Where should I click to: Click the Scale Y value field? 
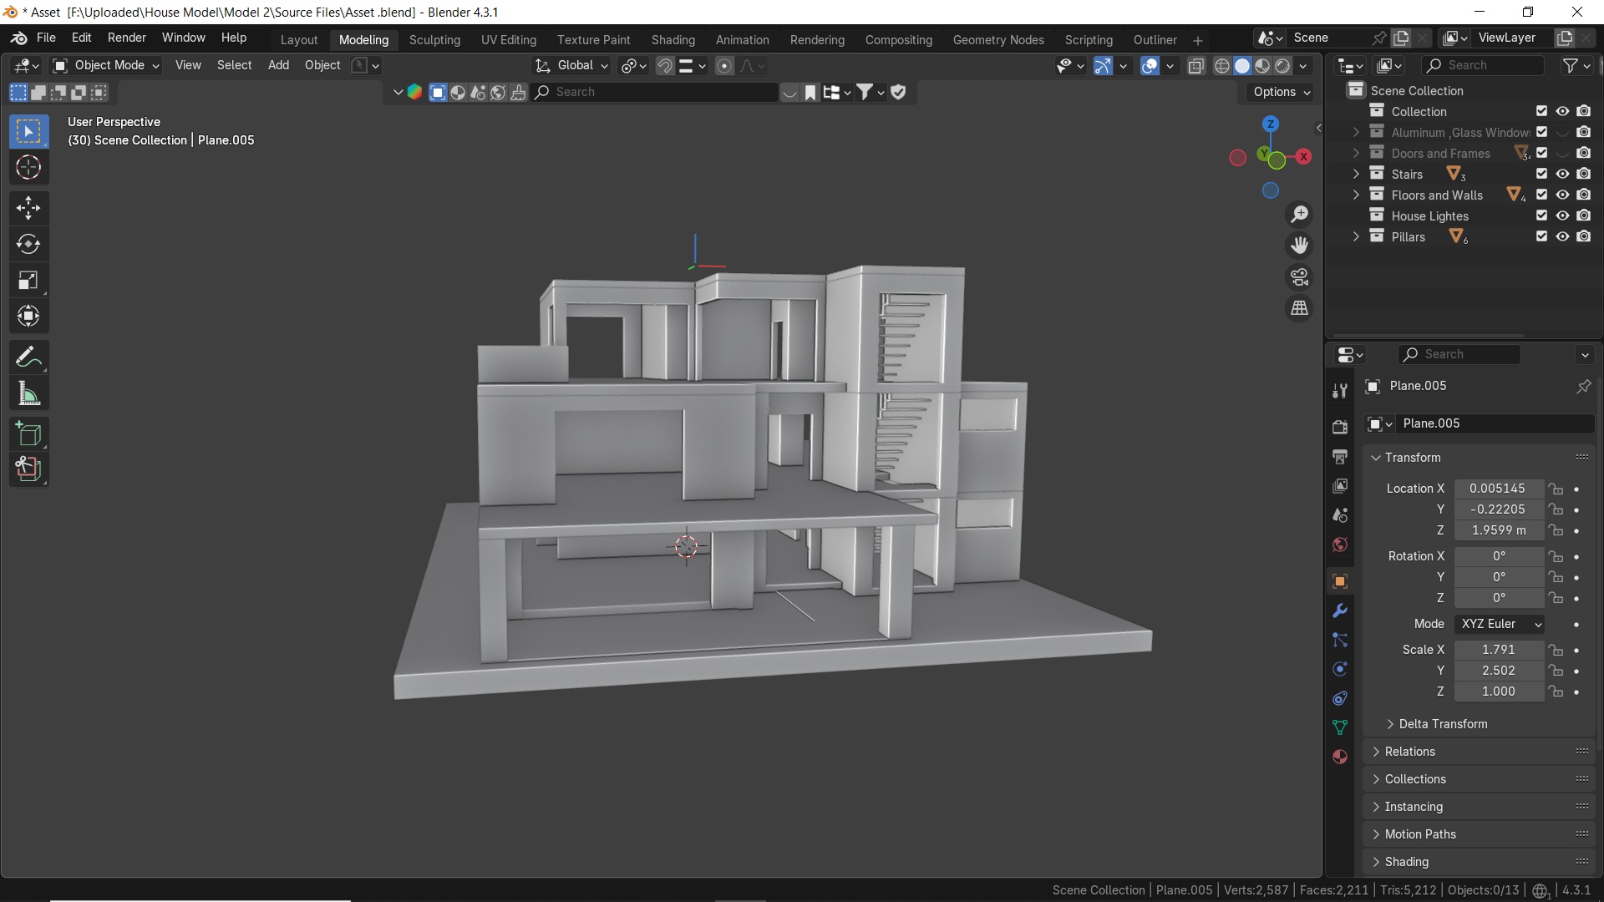[x=1499, y=671]
